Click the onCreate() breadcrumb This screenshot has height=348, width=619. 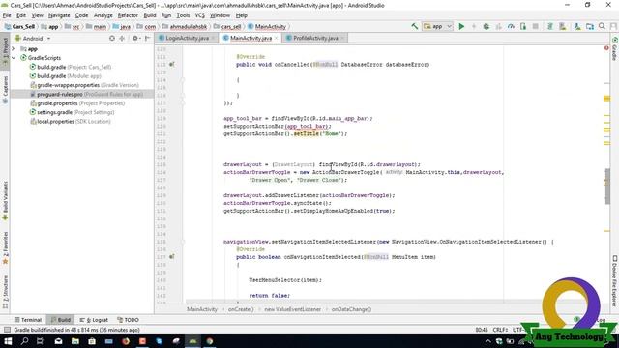pyautogui.click(x=241, y=309)
